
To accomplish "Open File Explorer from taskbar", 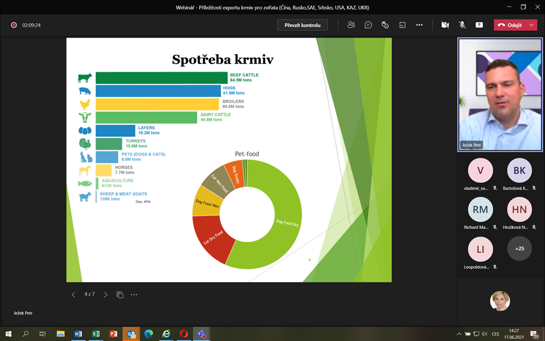I will coord(61,333).
